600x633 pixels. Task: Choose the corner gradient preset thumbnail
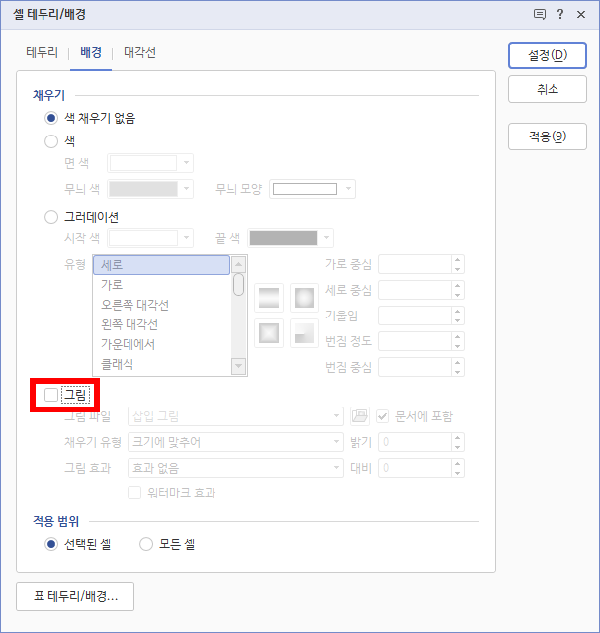pyautogui.click(x=304, y=333)
